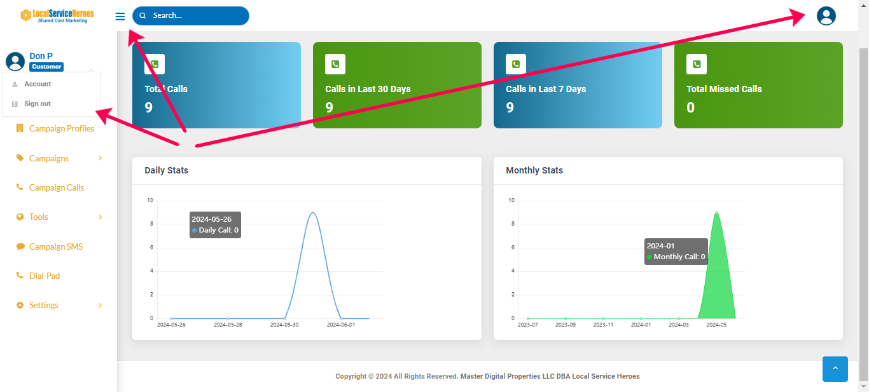Expand the Settings submenu chevron
This screenshot has height=392, width=869.
point(101,306)
